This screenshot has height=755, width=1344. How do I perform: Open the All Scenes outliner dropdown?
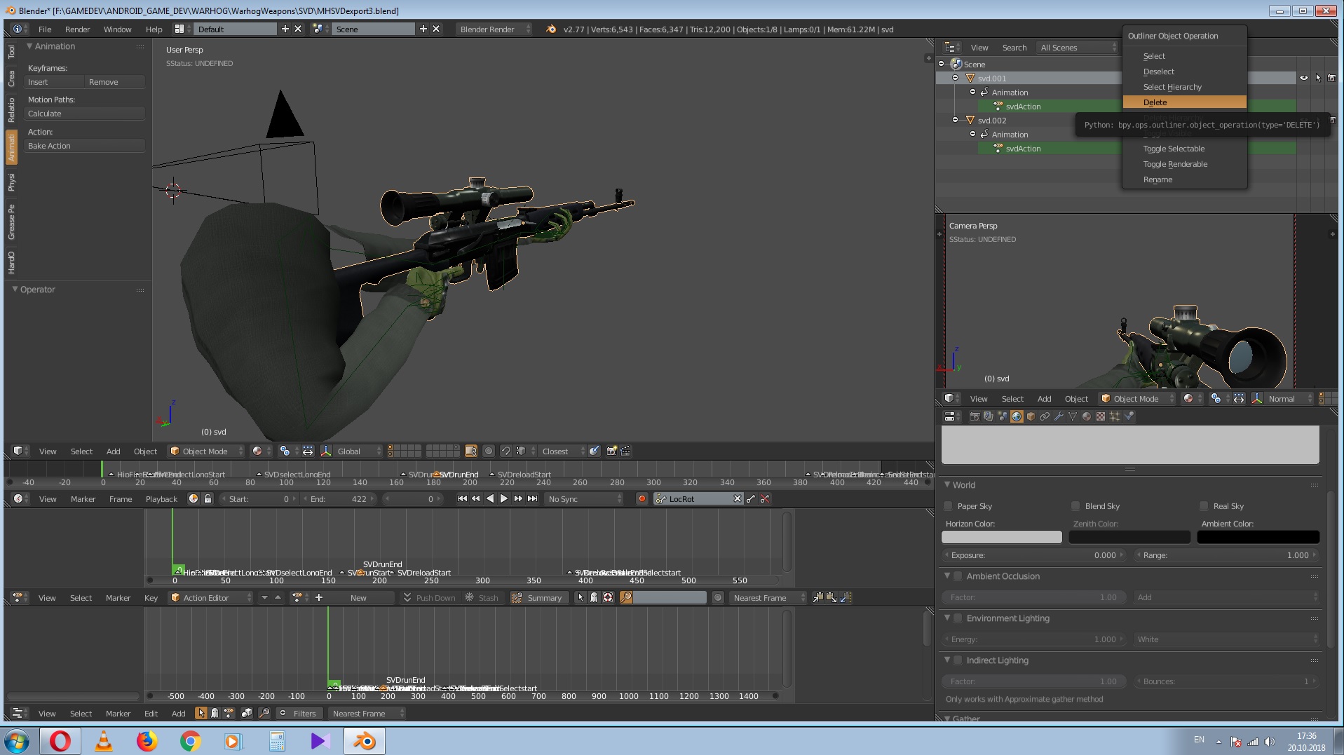[1078, 48]
